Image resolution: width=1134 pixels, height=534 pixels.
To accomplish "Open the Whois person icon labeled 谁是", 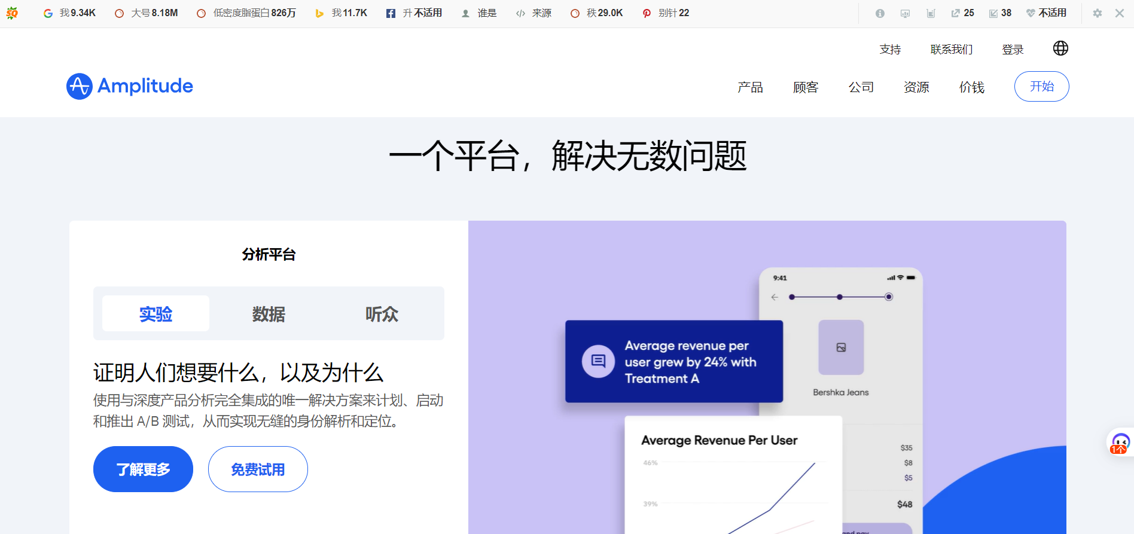I will click(465, 13).
